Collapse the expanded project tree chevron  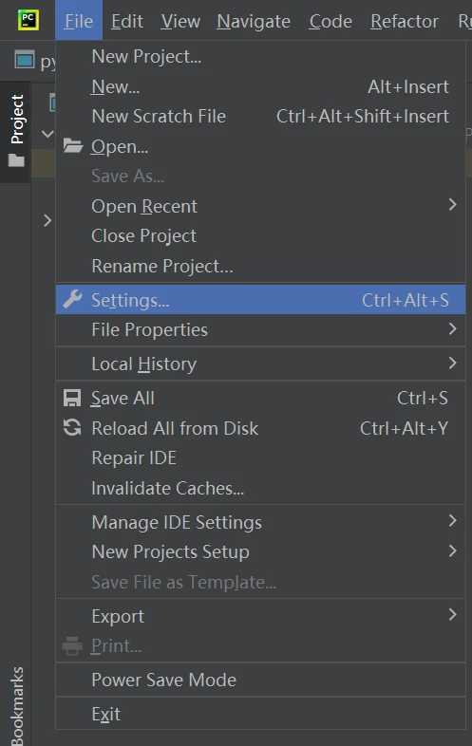point(47,134)
